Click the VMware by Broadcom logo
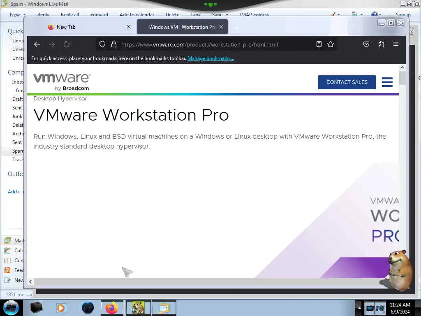Image resolution: width=421 pixels, height=316 pixels. click(x=62, y=82)
